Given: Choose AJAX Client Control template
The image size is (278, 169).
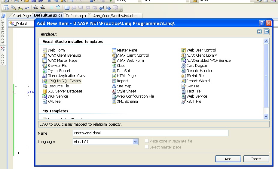Looking at the screenshot, I should pyautogui.click(x=130, y=55).
